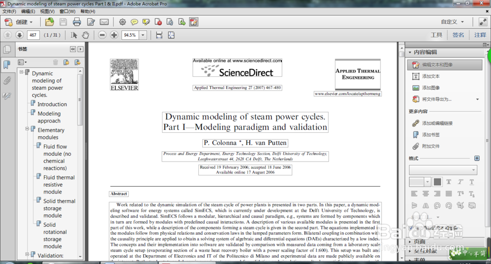Delete selected bookmark trash icon
The height and width of the screenshot is (264, 491).
coord(55,63)
